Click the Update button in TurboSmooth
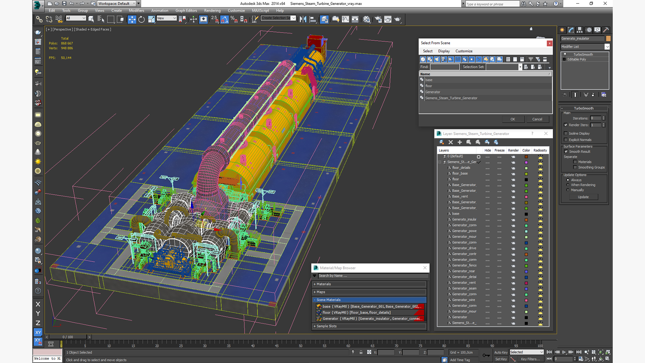645x363 pixels. [583, 197]
